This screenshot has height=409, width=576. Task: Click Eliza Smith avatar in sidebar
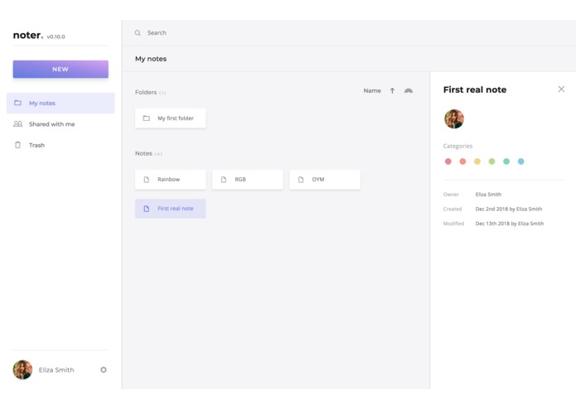[x=22, y=370]
